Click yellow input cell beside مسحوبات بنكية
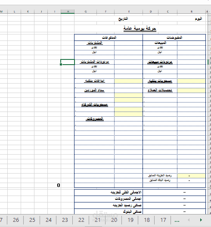This screenshot has height=227, width=211. pos(191,81)
